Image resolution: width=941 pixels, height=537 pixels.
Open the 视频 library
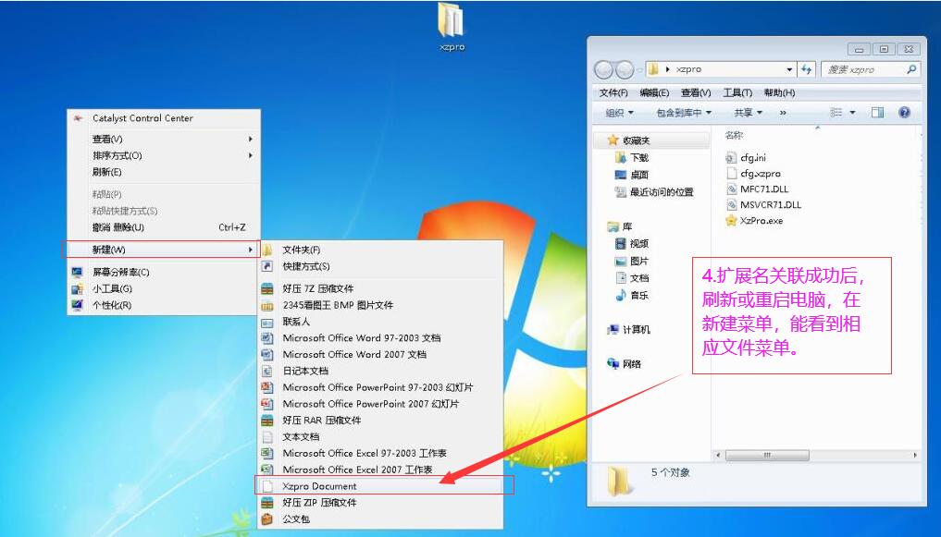pos(632,243)
